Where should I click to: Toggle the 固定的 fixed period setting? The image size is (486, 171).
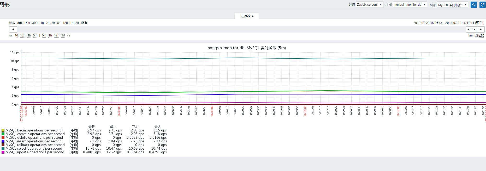point(479,35)
